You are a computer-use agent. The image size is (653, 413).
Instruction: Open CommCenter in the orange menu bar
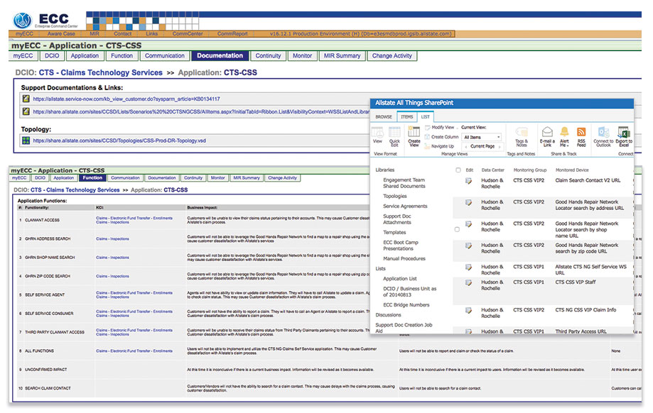[x=188, y=33]
